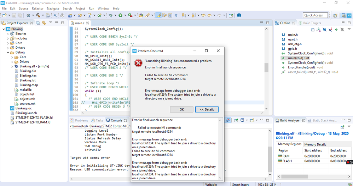The width and height of the screenshot is (353, 186).
Task: Toggle Hide Fields in Outline
Action: (x=324, y=29)
